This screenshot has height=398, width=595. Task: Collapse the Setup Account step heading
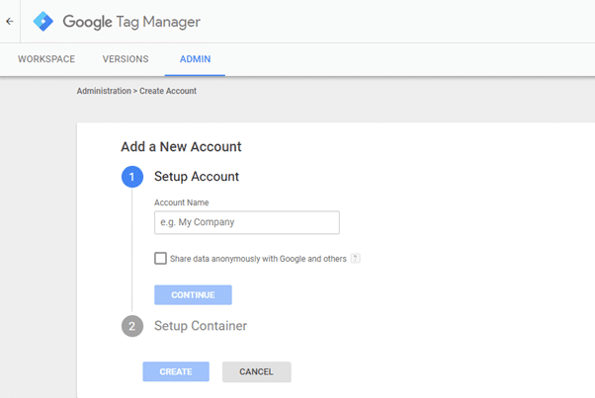[x=197, y=177]
